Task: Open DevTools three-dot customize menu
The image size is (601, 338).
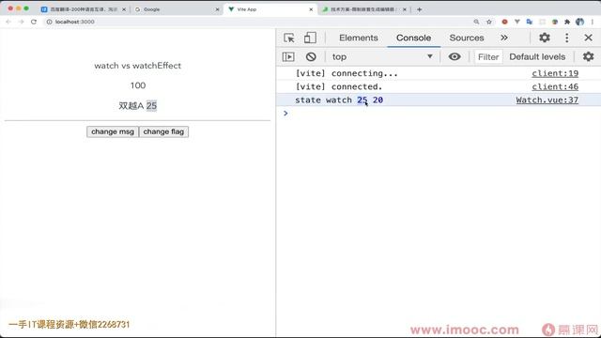Action: [x=567, y=38]
